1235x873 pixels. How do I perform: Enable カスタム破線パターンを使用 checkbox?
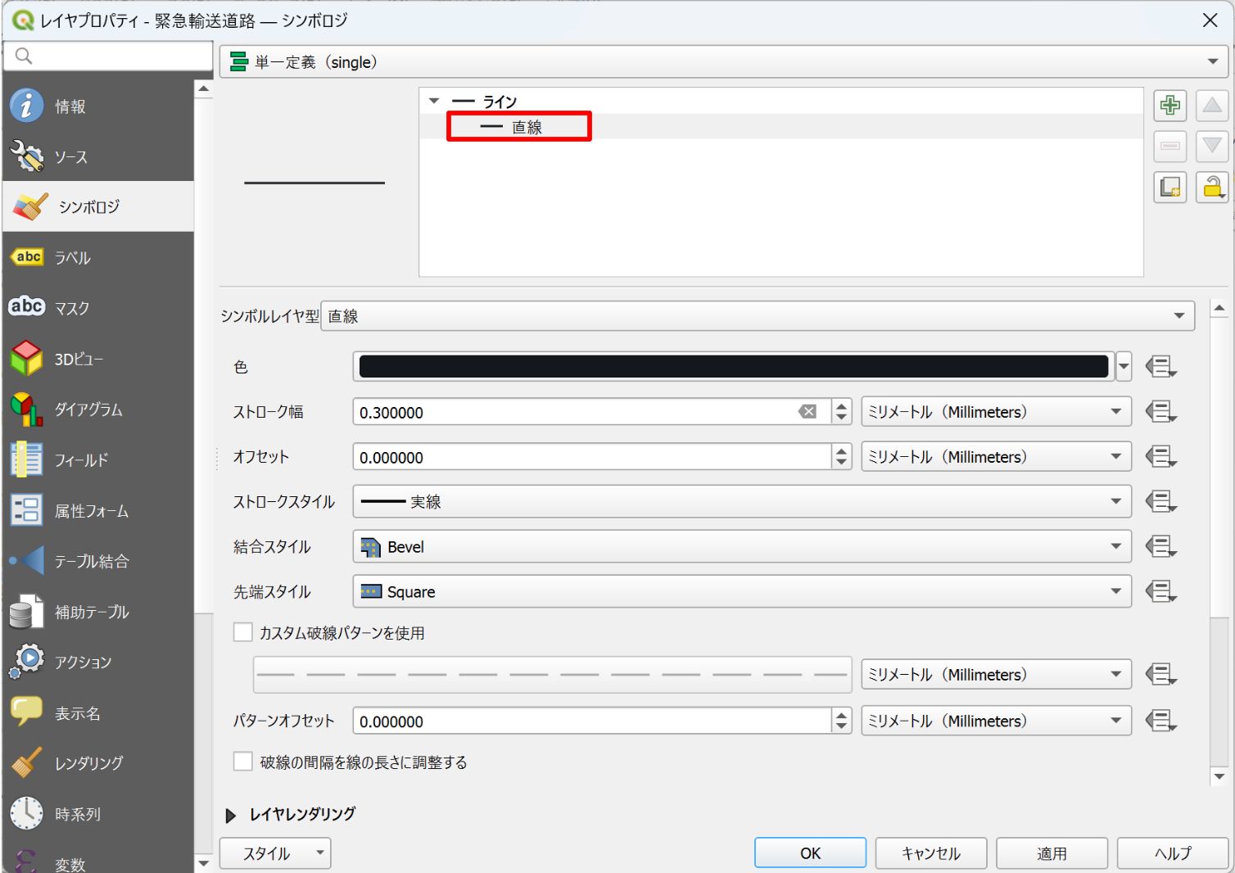243,632
